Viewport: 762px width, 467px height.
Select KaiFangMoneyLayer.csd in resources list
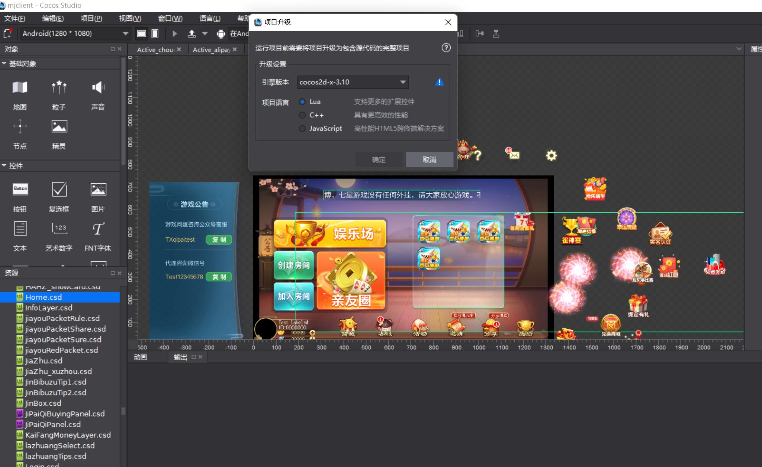point(60,435)
